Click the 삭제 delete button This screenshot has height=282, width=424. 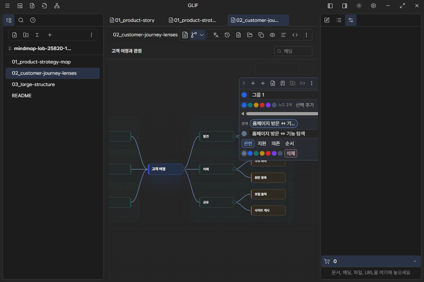(x=291, y=153)
